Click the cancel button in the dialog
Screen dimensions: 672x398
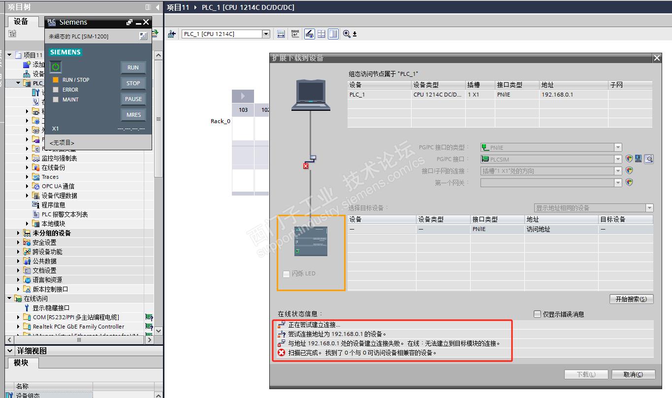pyautogui.click(x=633, y=374)
